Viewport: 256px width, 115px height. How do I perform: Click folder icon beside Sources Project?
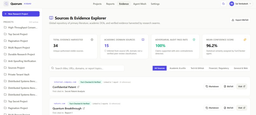point(5,68)
